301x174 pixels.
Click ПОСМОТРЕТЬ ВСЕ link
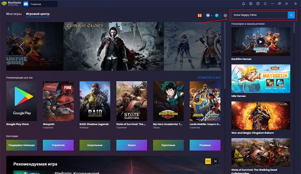(209, 78)
